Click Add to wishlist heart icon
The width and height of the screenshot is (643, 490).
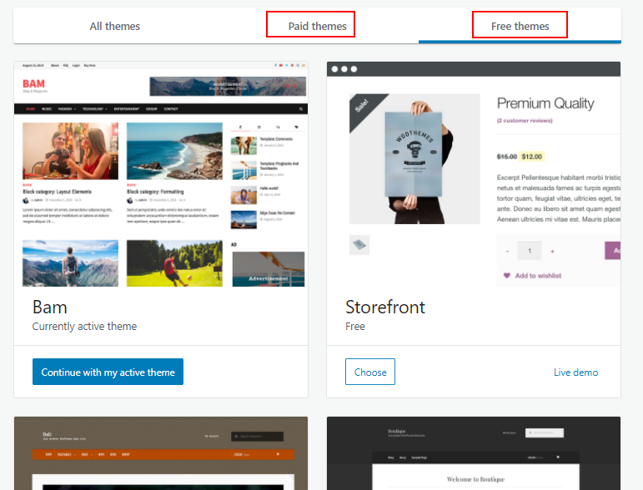[507, 275]
